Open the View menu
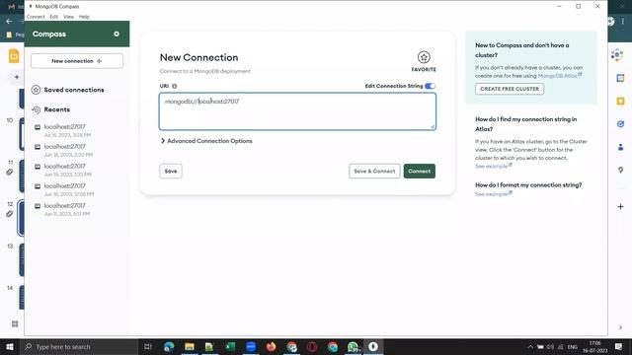The width and height of the screenshot is (632, 355). click(68, 17)
